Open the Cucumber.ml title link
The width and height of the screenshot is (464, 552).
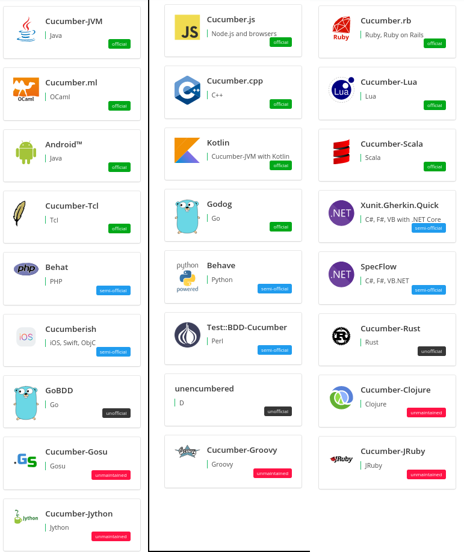[71, 83]
